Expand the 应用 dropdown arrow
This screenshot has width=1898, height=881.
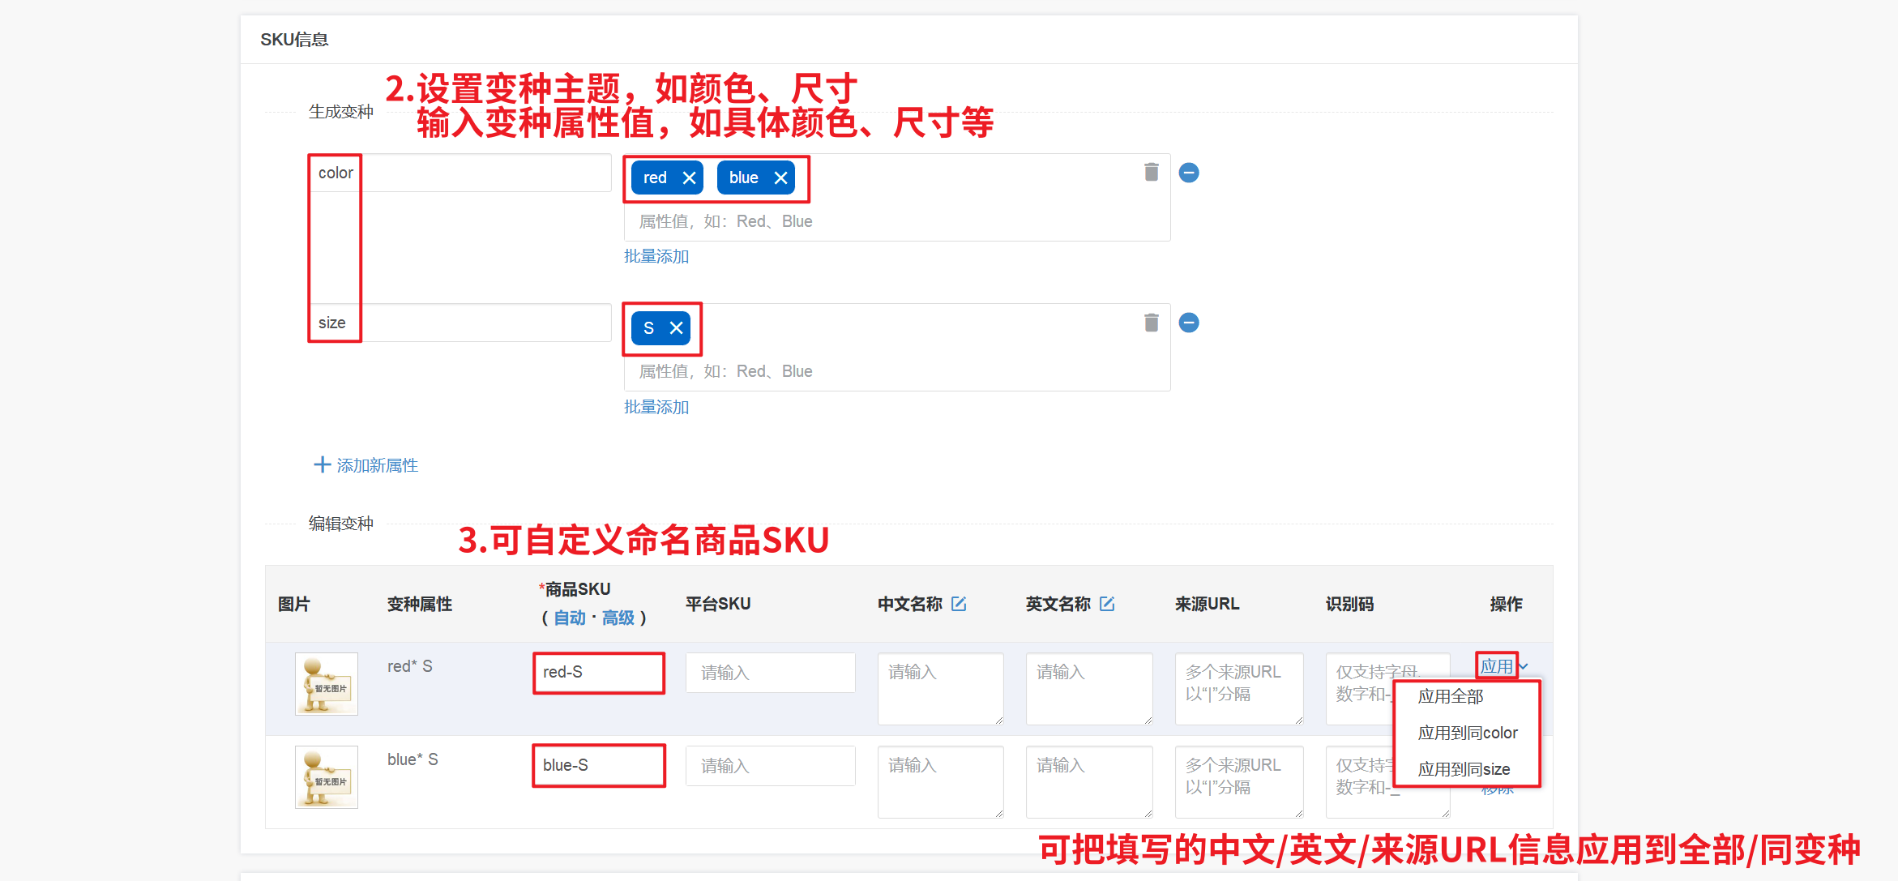(1524, 666)
